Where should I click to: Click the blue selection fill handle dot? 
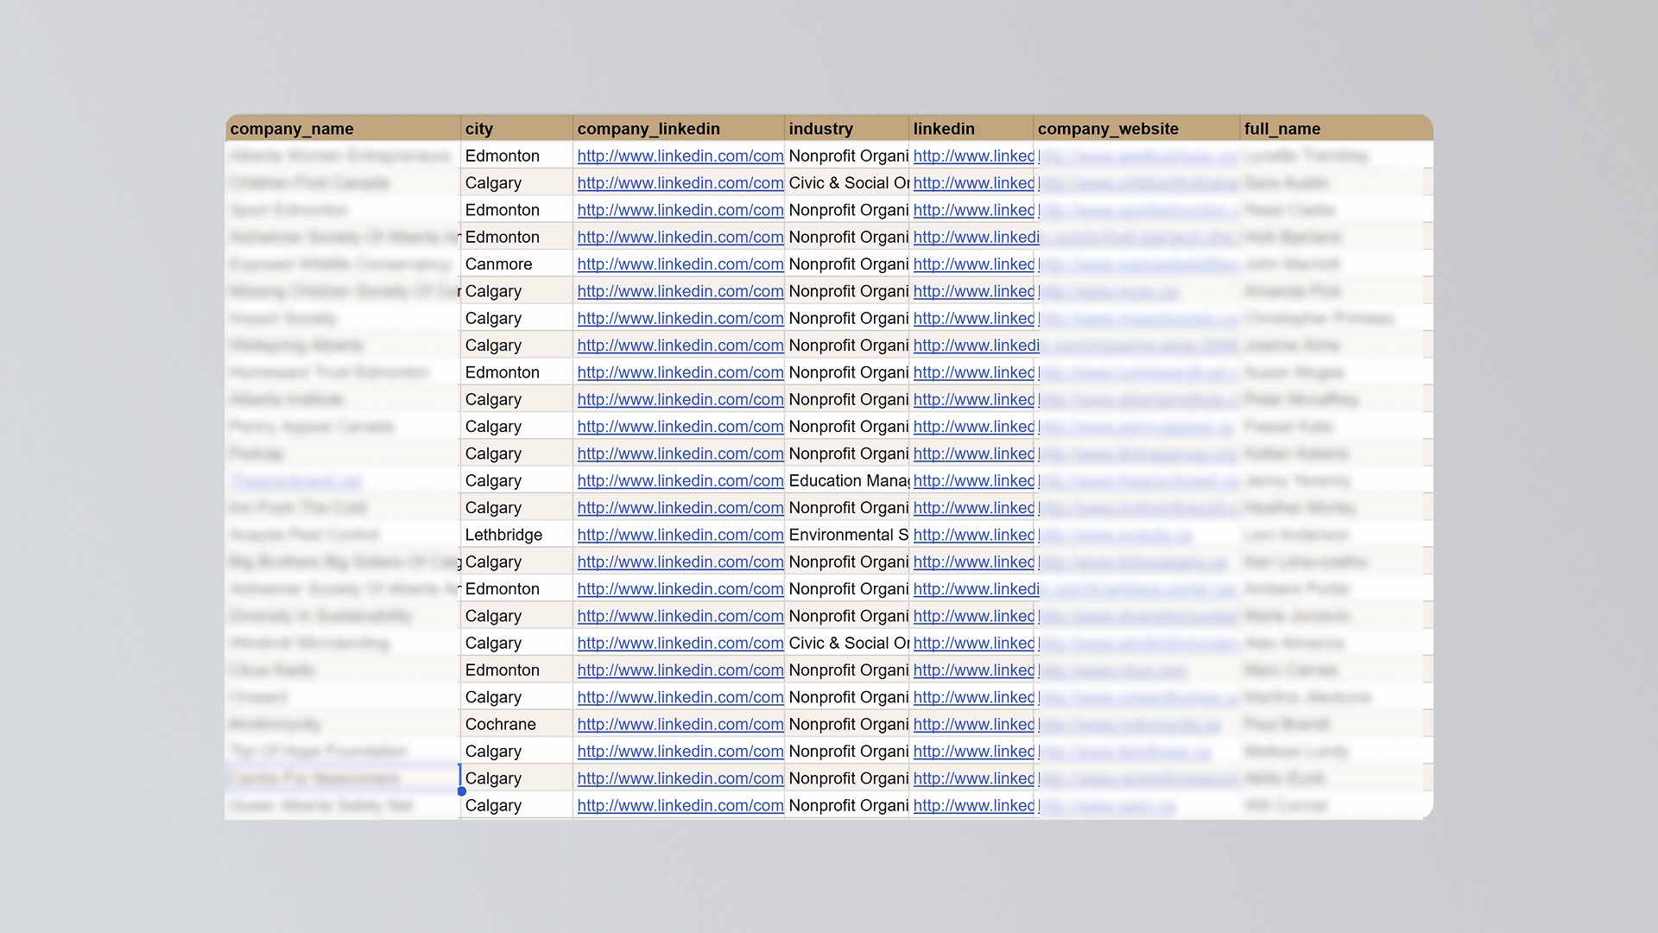pos(462,791)
